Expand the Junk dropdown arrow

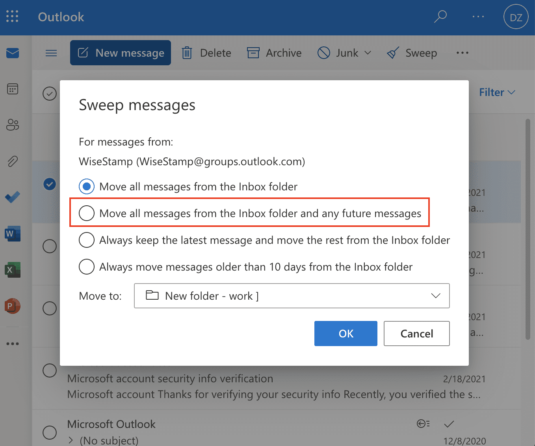[x=368, y=53]
